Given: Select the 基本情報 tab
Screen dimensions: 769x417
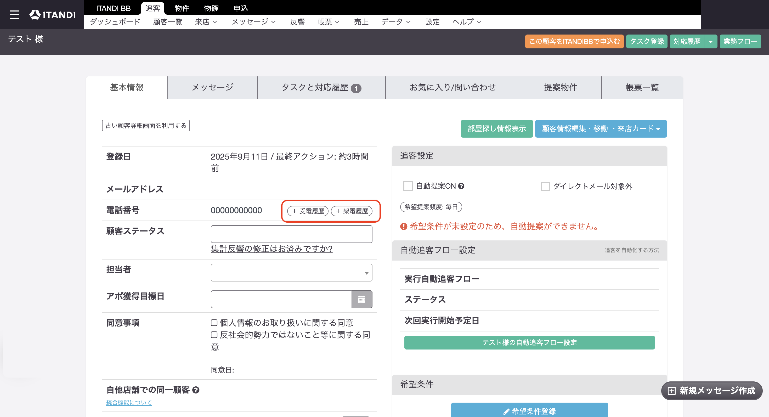Looking at the screenshot, I should click(x=127, y=87).
